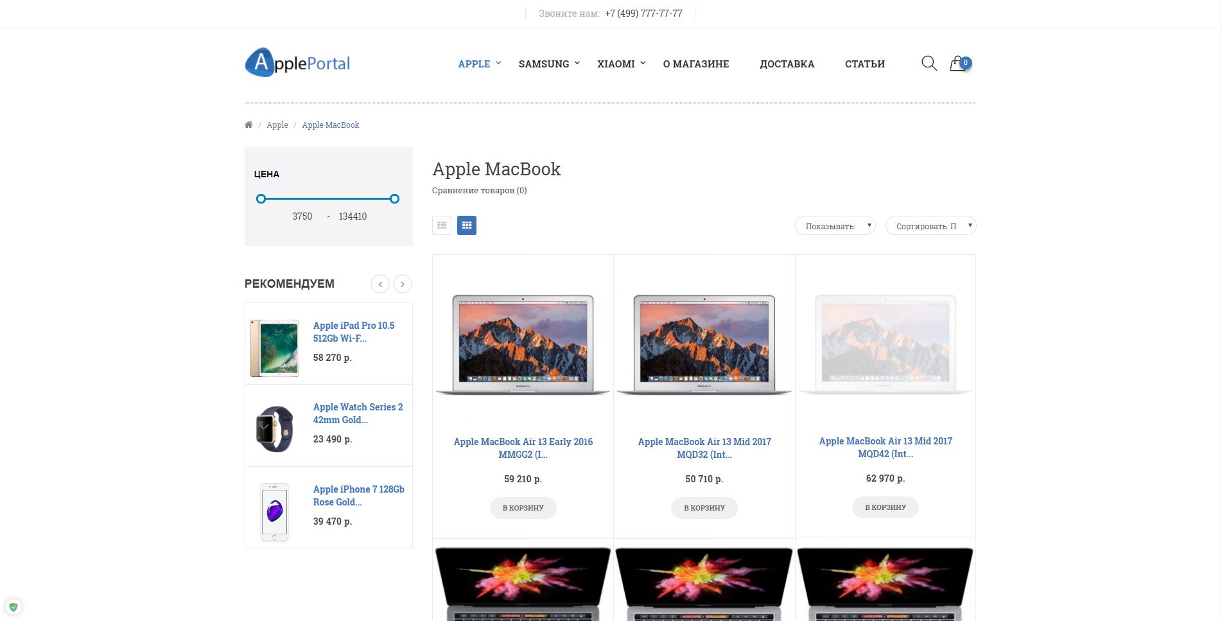Open the Статьи menu item
Screen dimensions: 1222x621
[865, 64]
